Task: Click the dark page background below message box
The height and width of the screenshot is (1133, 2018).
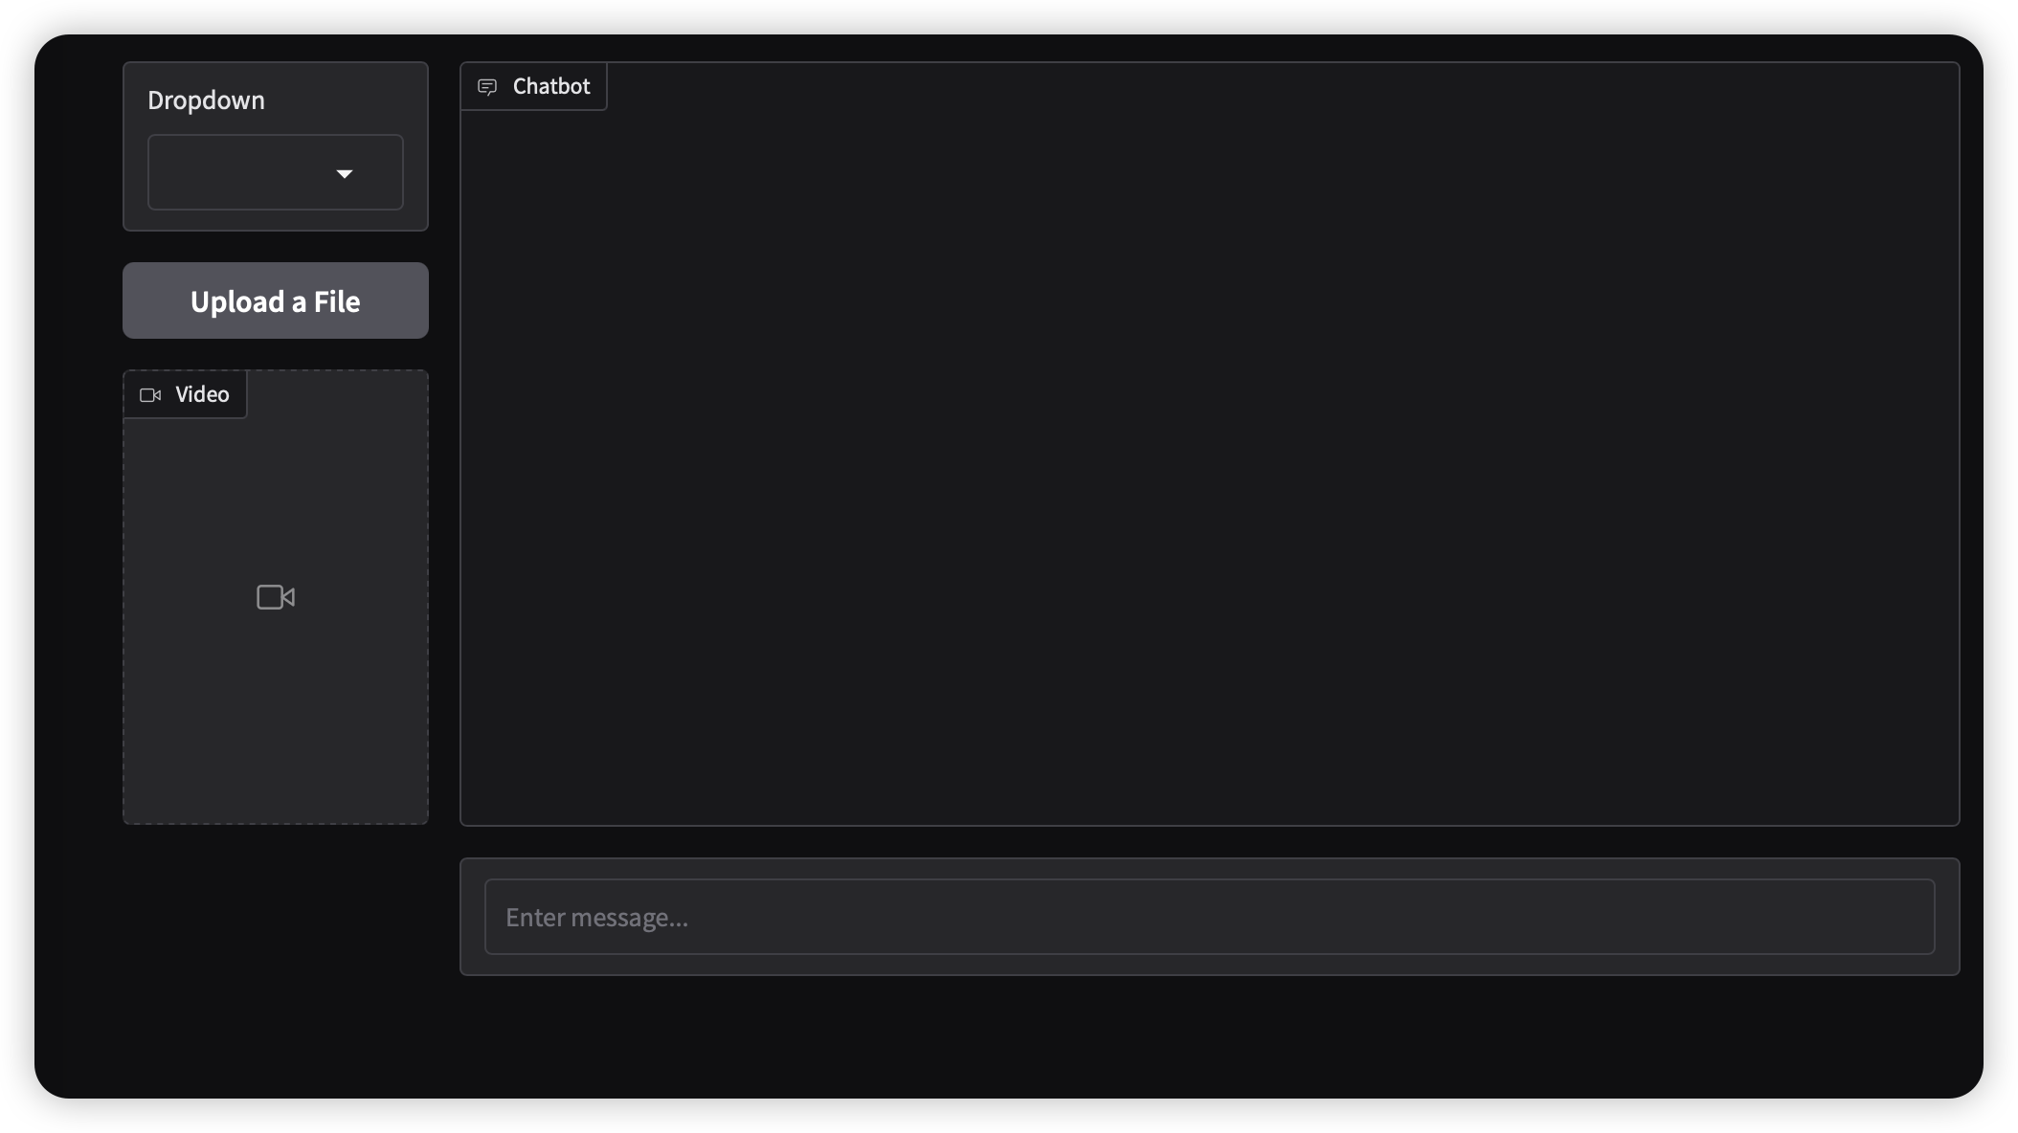Action: point(1210,1038)
